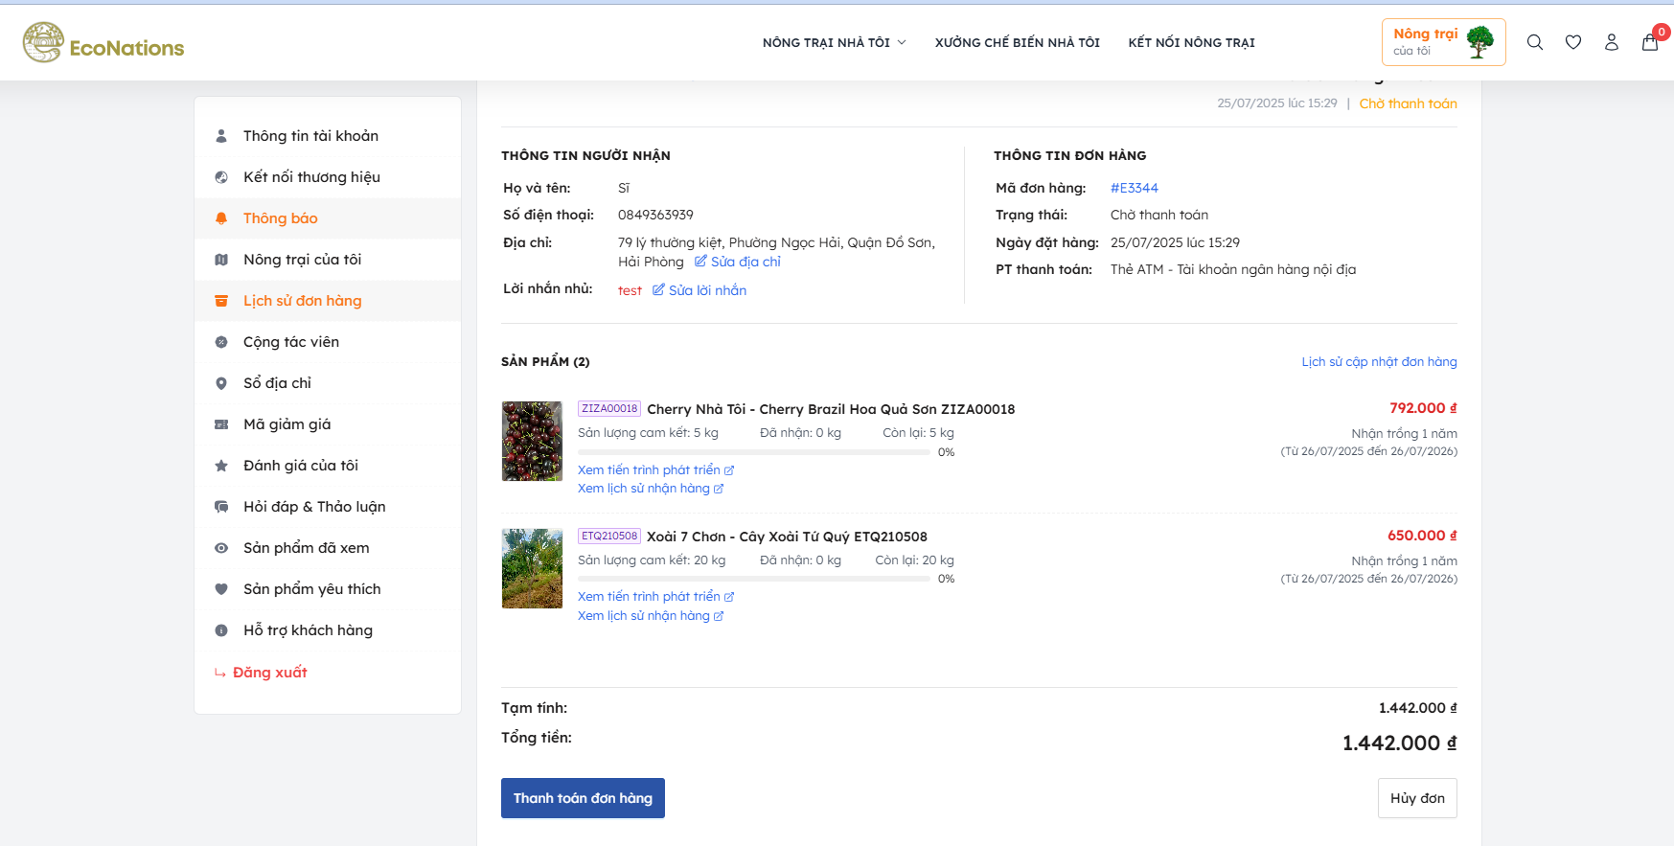This screenshot has width=1674, height=846.
Task: Open the shopping bag cart icon
Action: click(x=1649, y=42)
